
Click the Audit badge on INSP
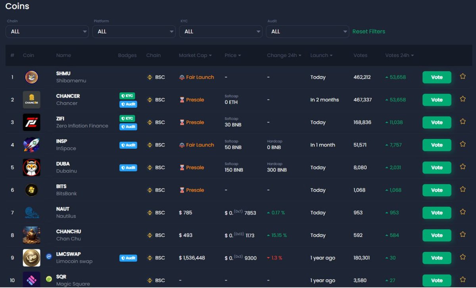128,145
